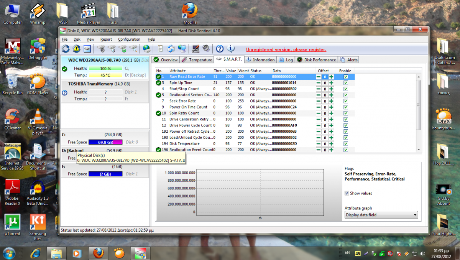Switch to the Disk Performance tab
The image size is (460, 260).
[x=316, y=60]
